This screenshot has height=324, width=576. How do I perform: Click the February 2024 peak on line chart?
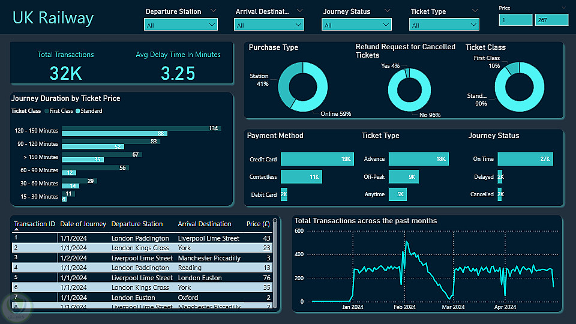tap(406, 242)
